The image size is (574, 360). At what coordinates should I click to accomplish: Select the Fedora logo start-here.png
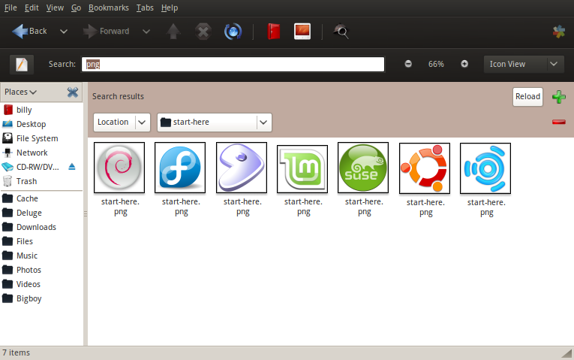tap(180, 168)
